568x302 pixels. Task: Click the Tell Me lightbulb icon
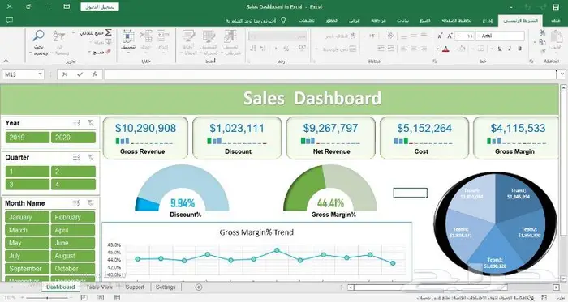pyautogui.click(x=284, y=20)
